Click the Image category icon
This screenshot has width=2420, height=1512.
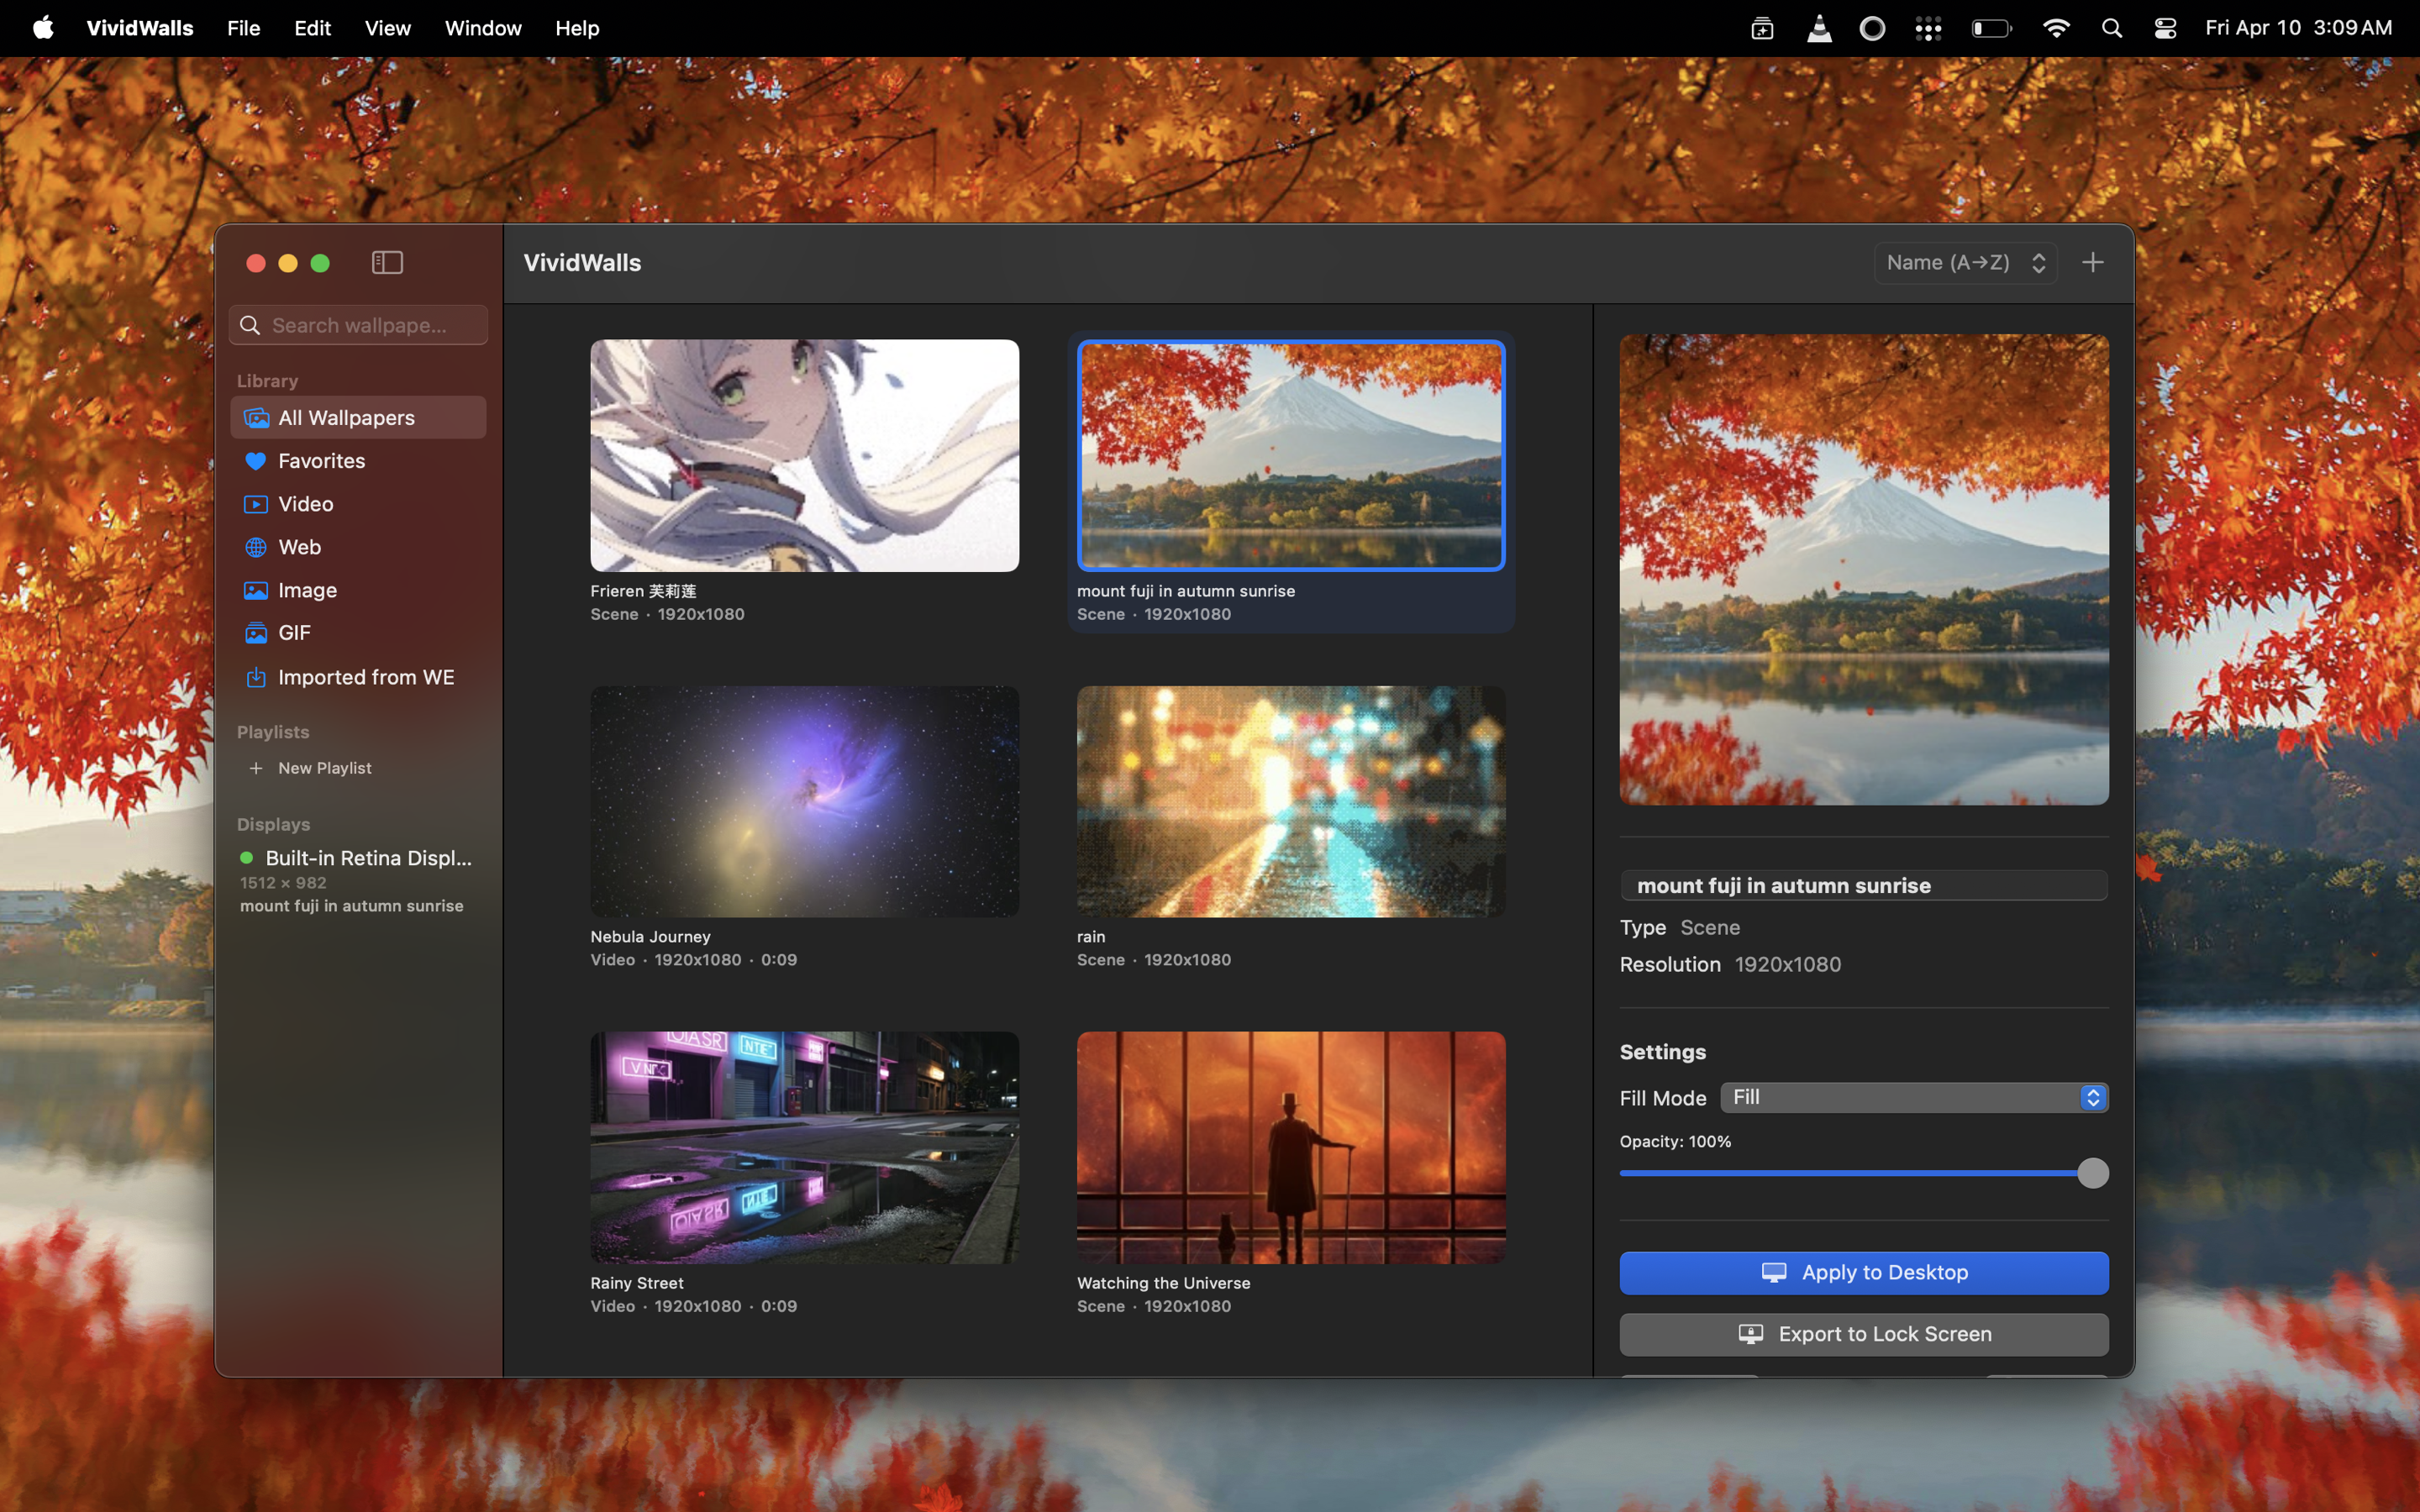256,590
